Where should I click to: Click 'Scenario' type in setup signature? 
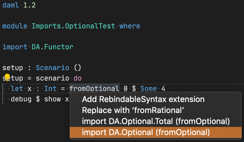[53, 68]
